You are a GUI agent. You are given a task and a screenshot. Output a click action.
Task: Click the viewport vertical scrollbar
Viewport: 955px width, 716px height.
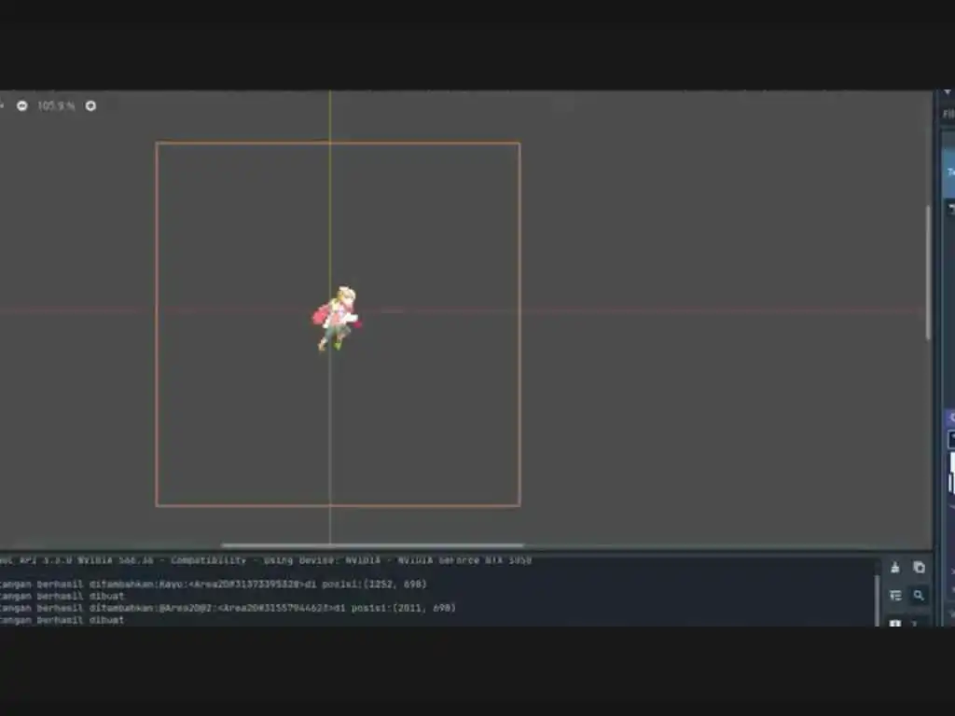click(928, 272)
